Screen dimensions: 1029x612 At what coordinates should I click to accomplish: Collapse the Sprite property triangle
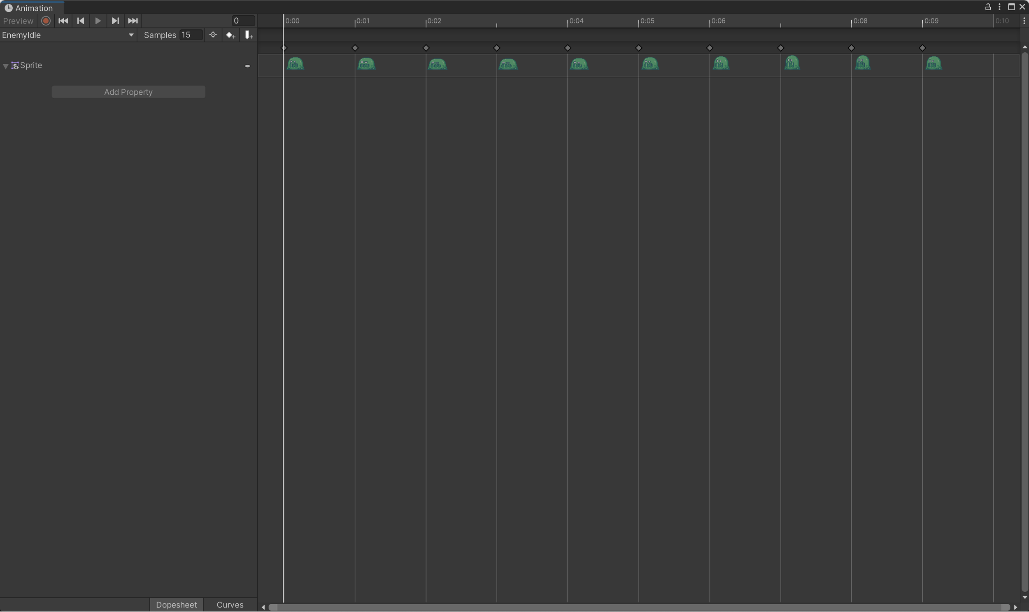pyautogui.click(x=6, y=66)
